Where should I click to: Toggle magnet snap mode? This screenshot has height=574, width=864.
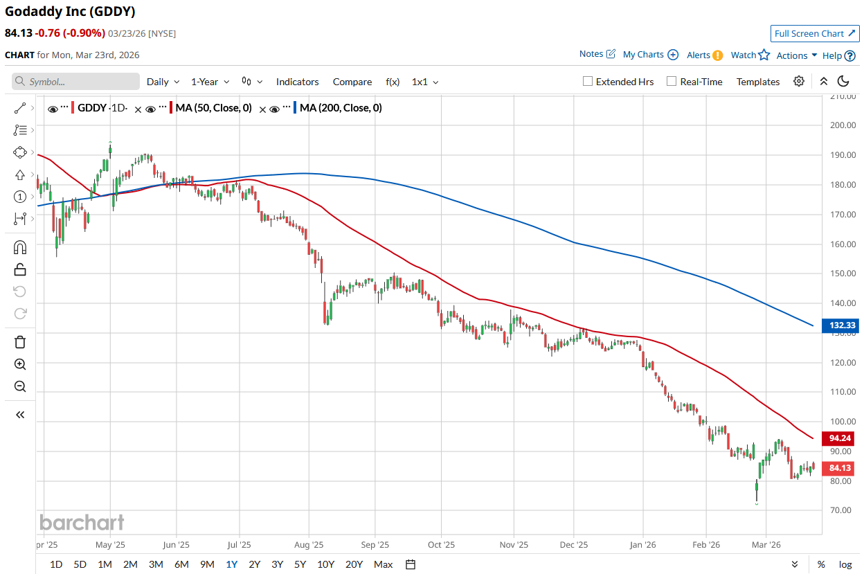coord(19,247)
